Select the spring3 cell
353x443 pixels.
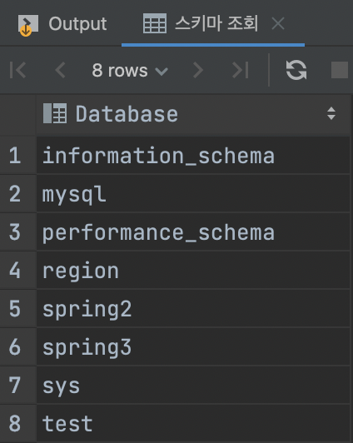tap(193, 346)
